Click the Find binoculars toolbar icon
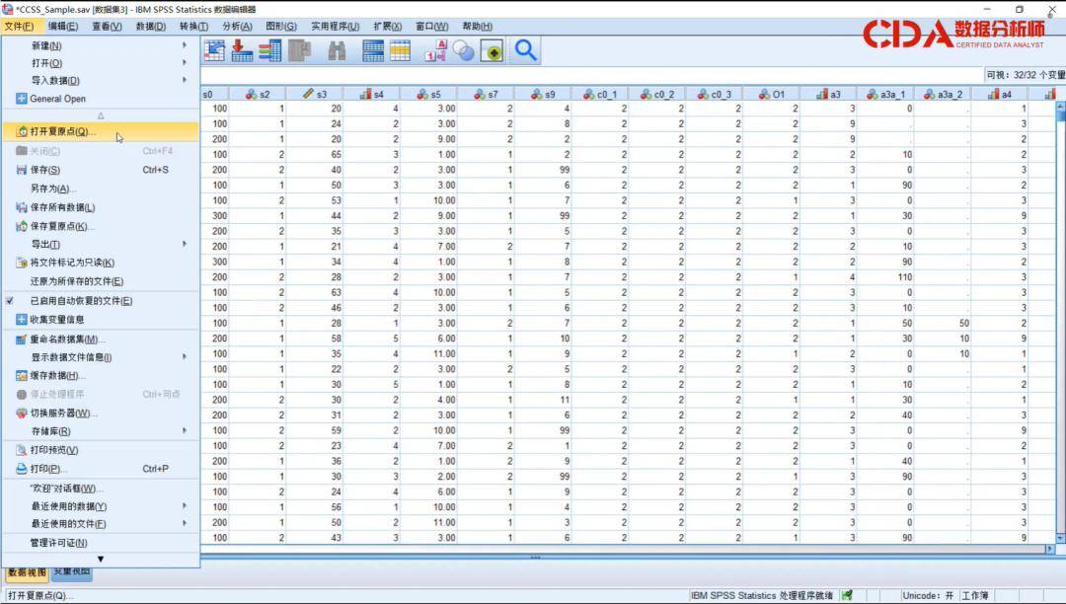 [x=337, y=51]
